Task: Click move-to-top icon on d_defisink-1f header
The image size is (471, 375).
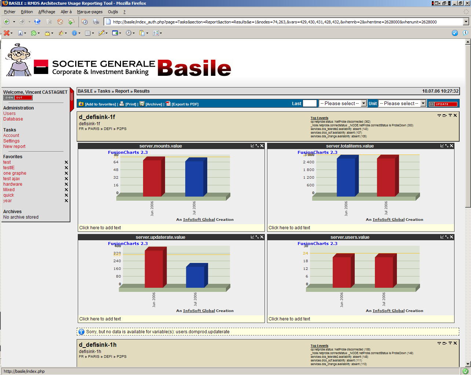Action: pos(450,115)
